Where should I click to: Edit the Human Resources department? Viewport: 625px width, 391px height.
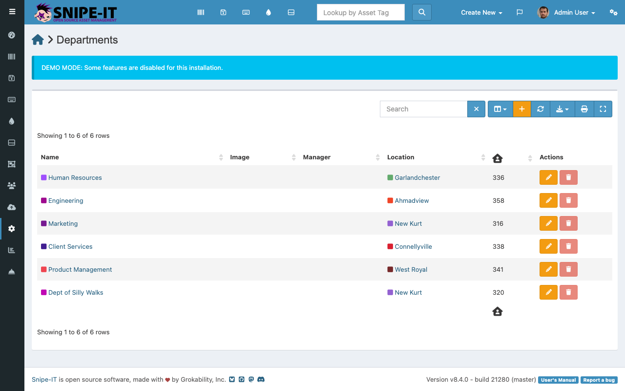pyautogui.click(x=548, y=177)
